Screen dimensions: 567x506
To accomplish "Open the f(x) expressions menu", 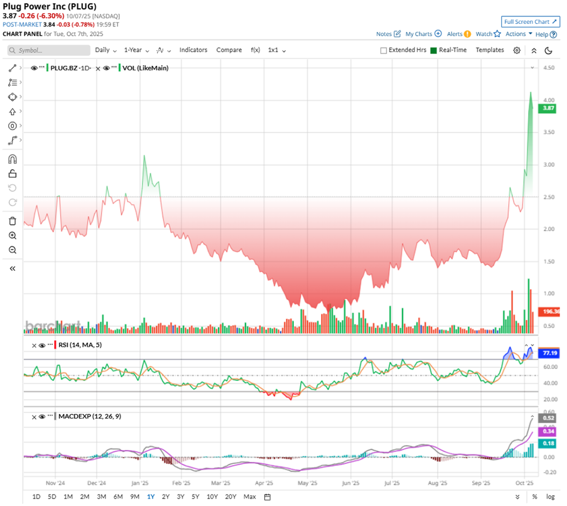I will click(256, 50).
